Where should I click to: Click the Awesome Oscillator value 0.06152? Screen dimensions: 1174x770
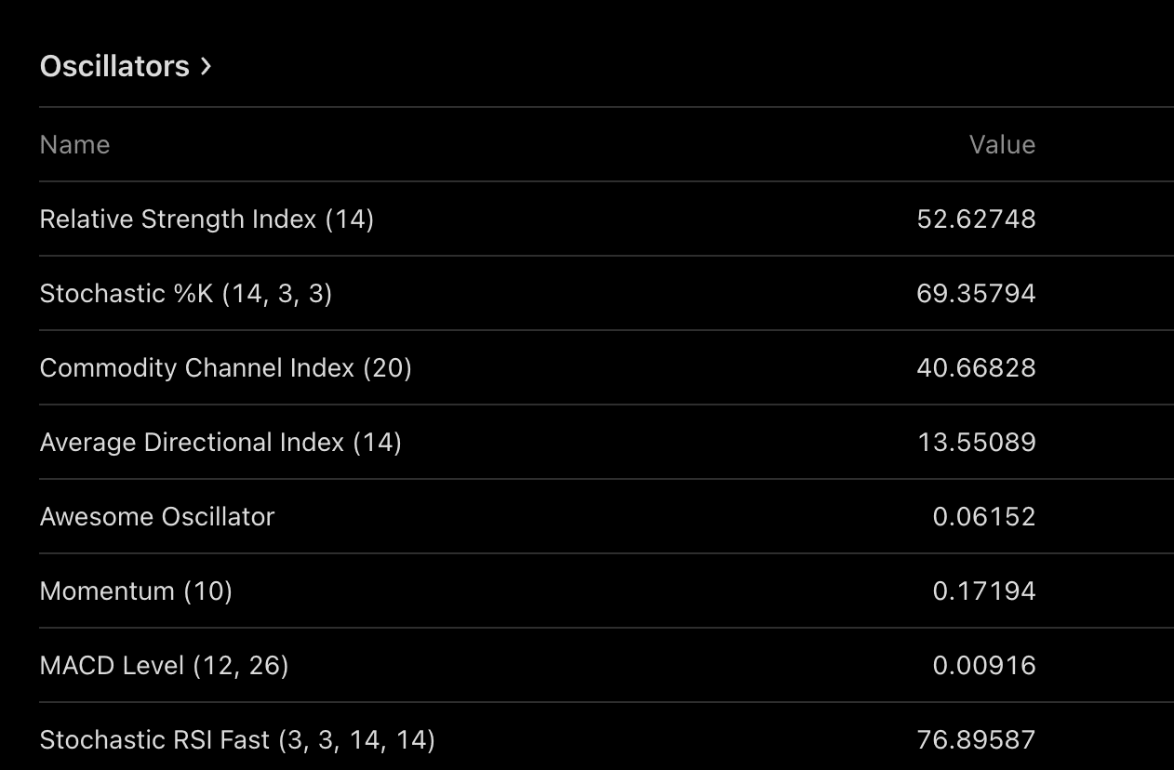click(984, 516)
